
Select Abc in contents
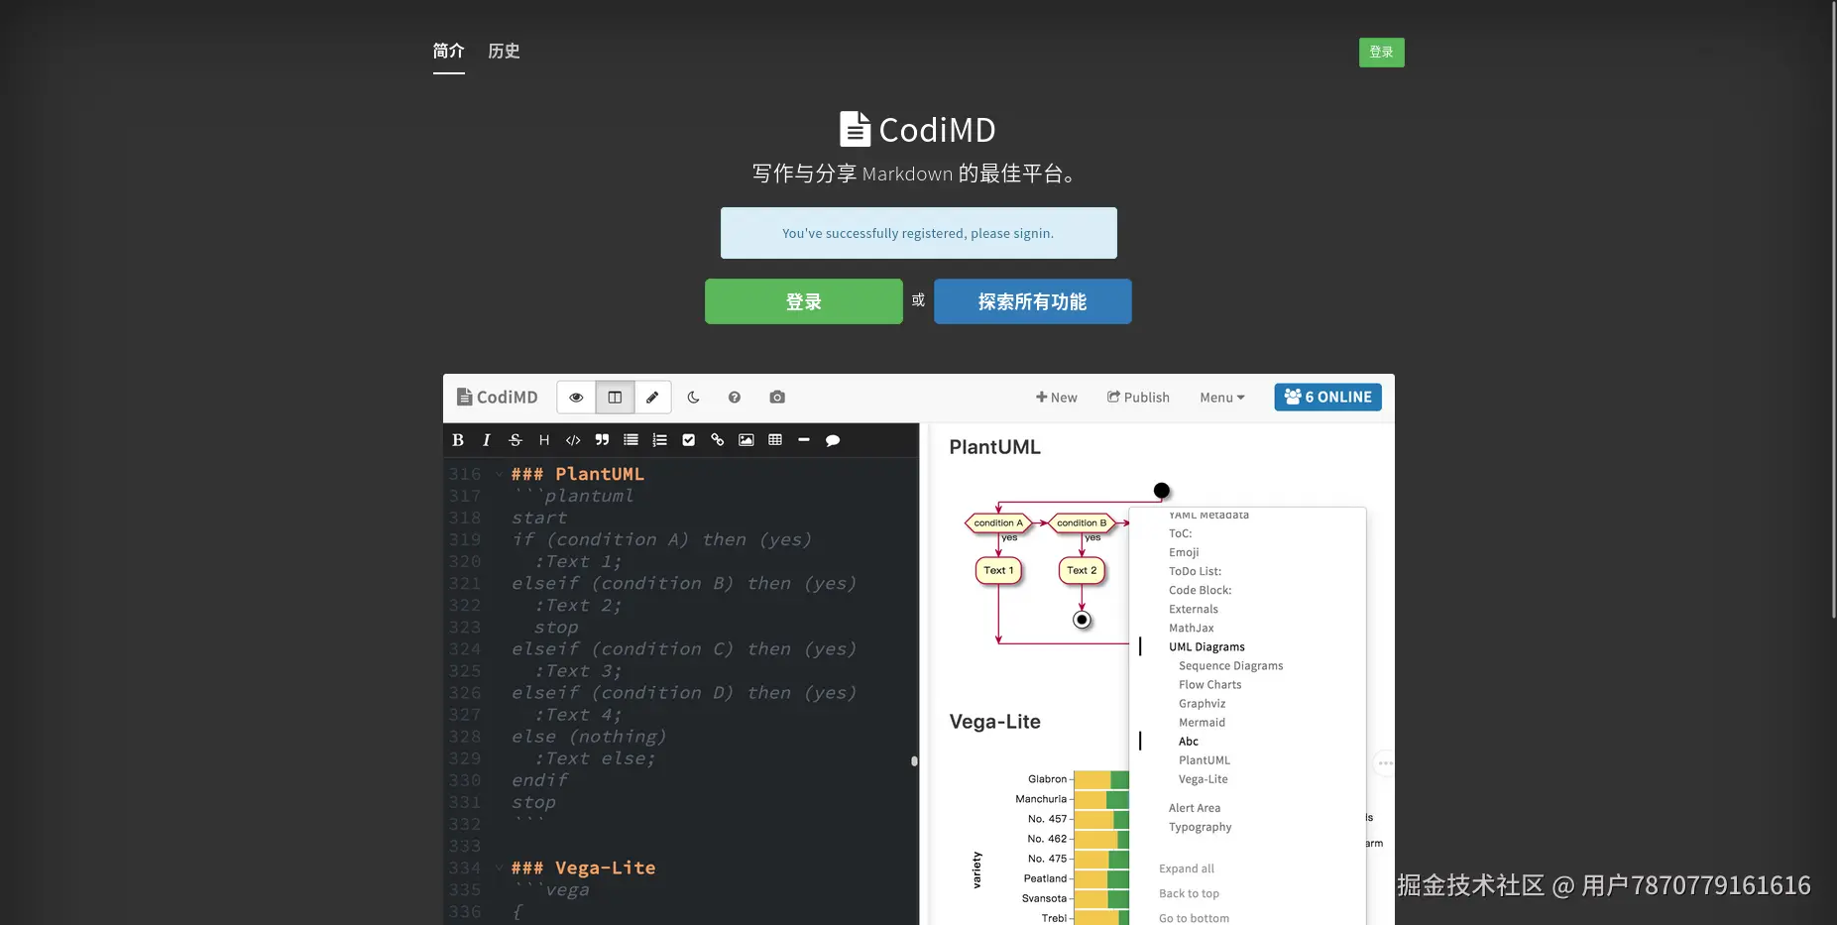point(1189,742)
